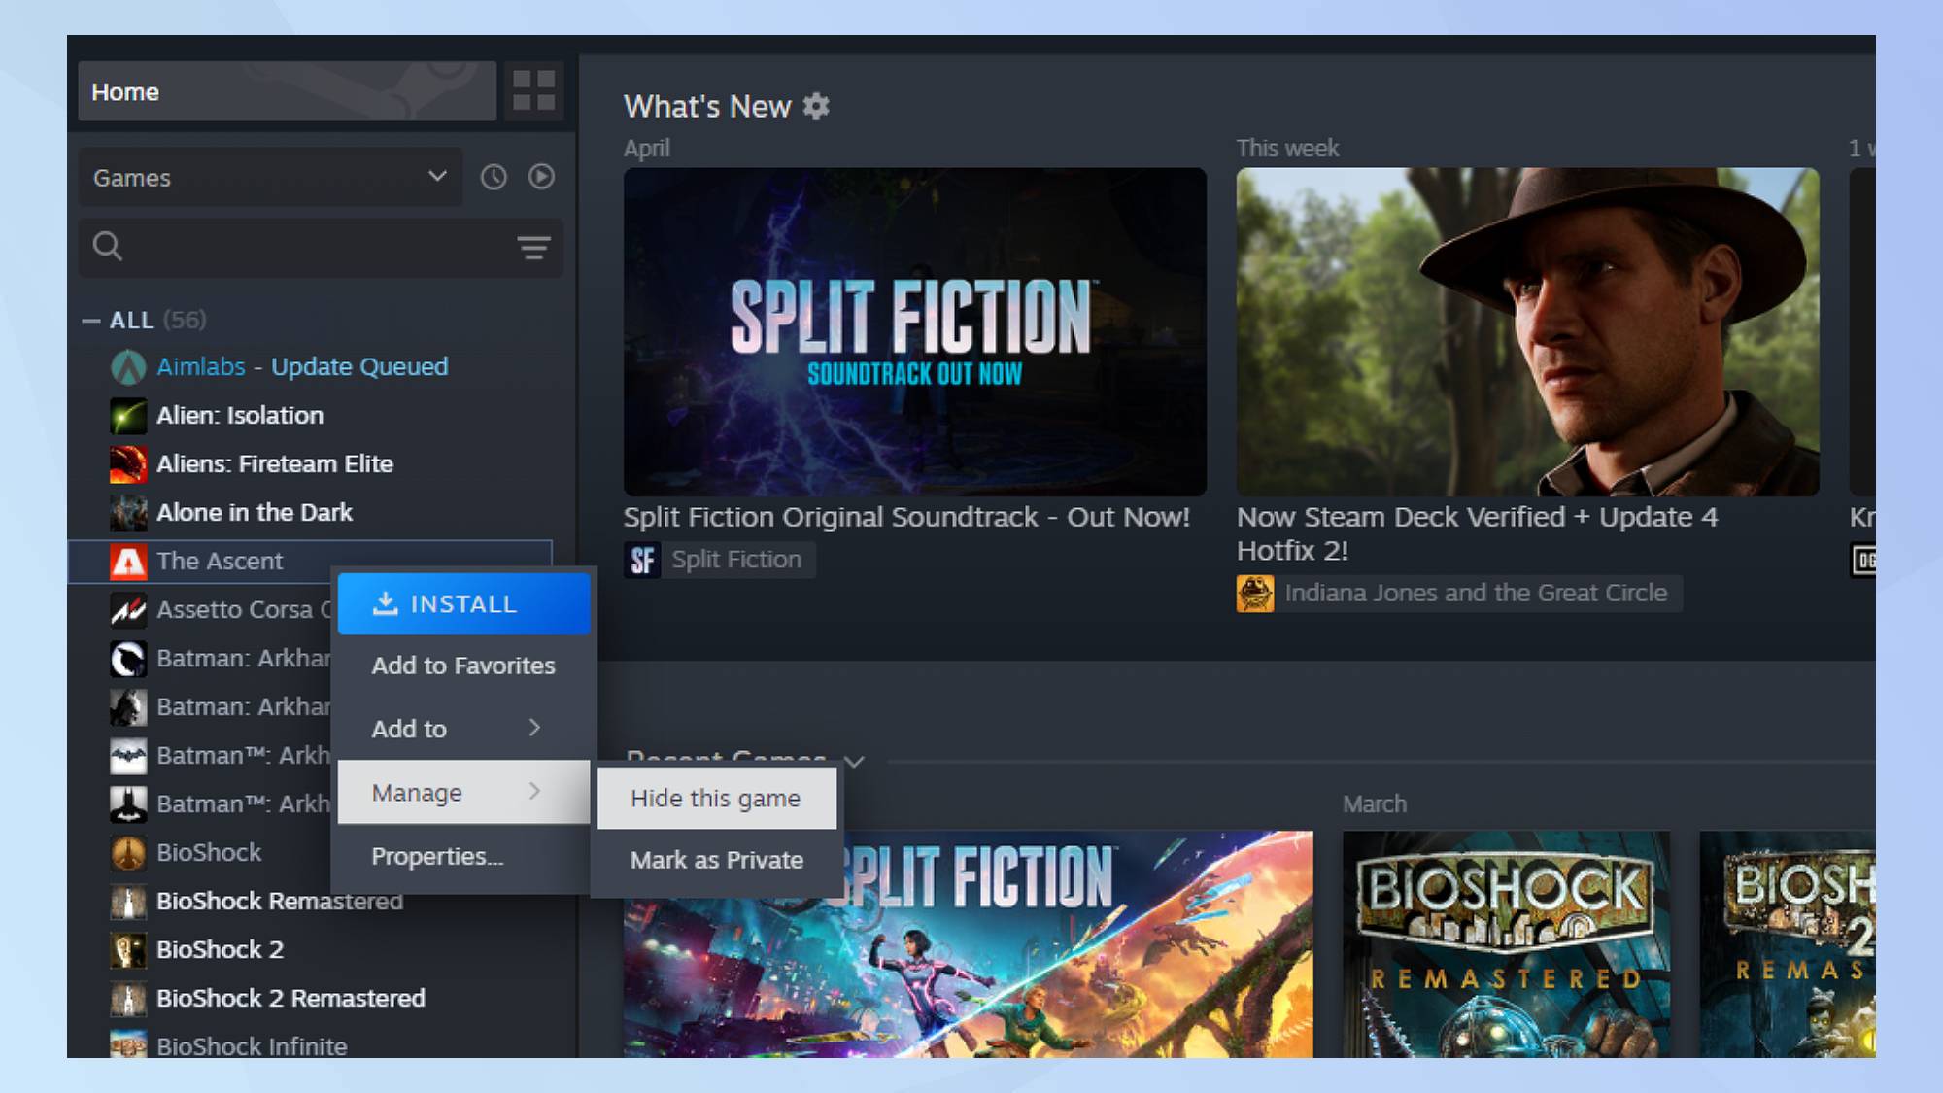
Task: Click the Indiana Jones game tag icon
Action: coord(1254,594)
